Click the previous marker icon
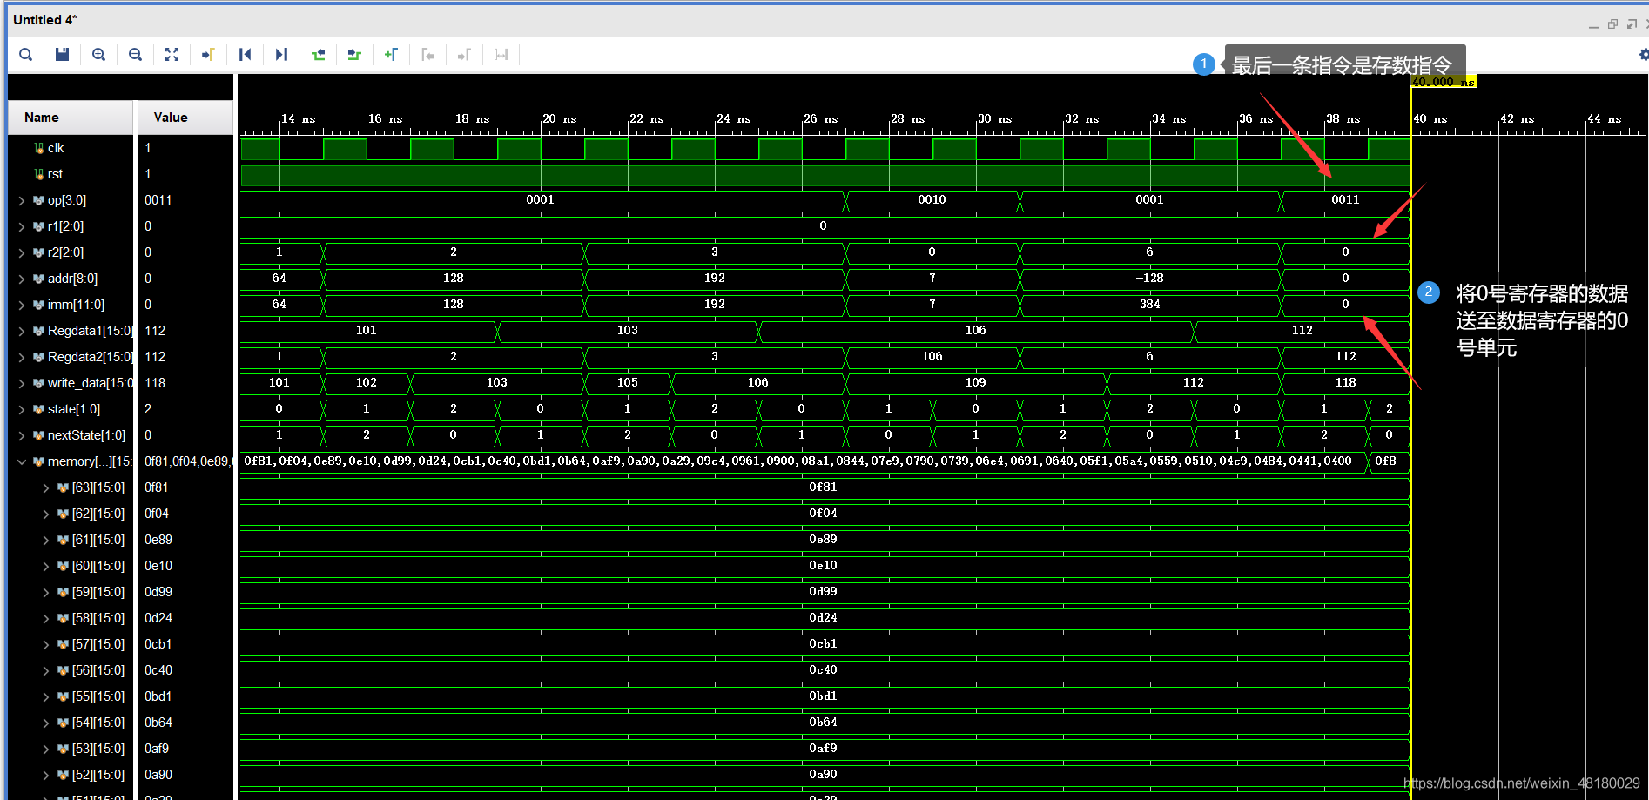Screen dimensions: 1649x800 coord(428,55)
